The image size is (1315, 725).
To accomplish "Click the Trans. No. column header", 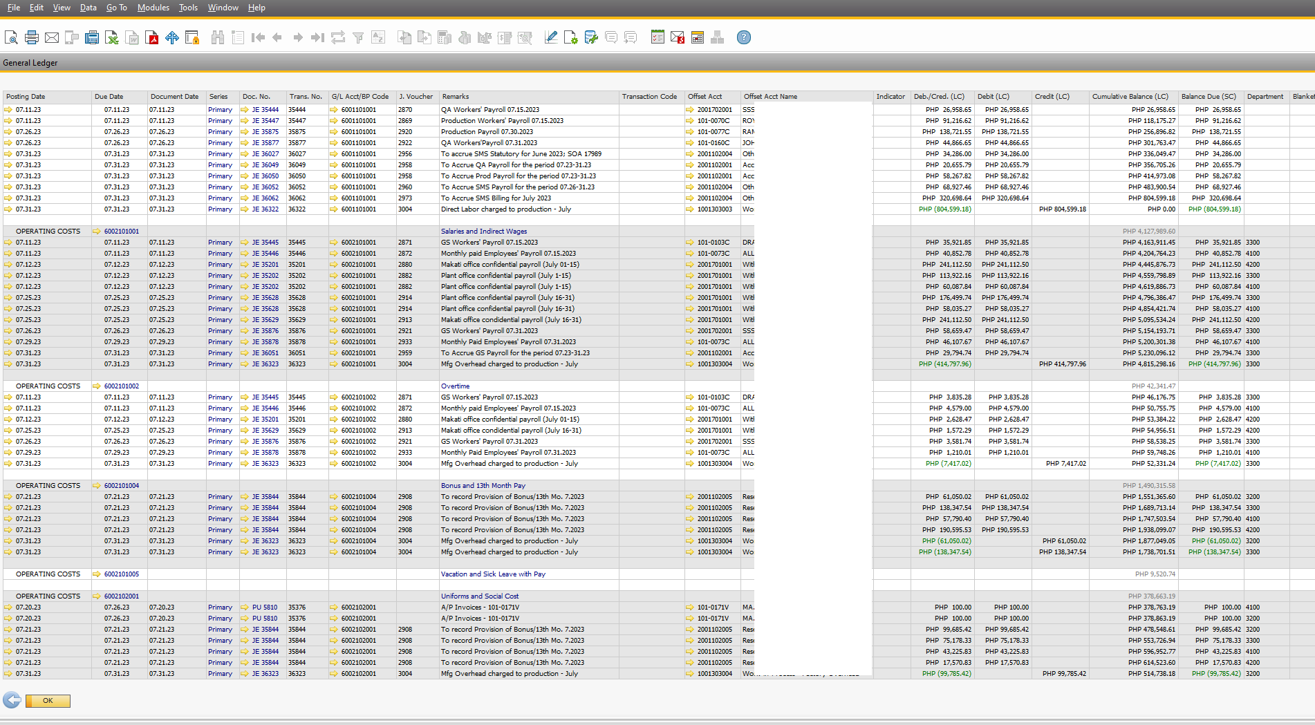I will (x=308, y=97).
